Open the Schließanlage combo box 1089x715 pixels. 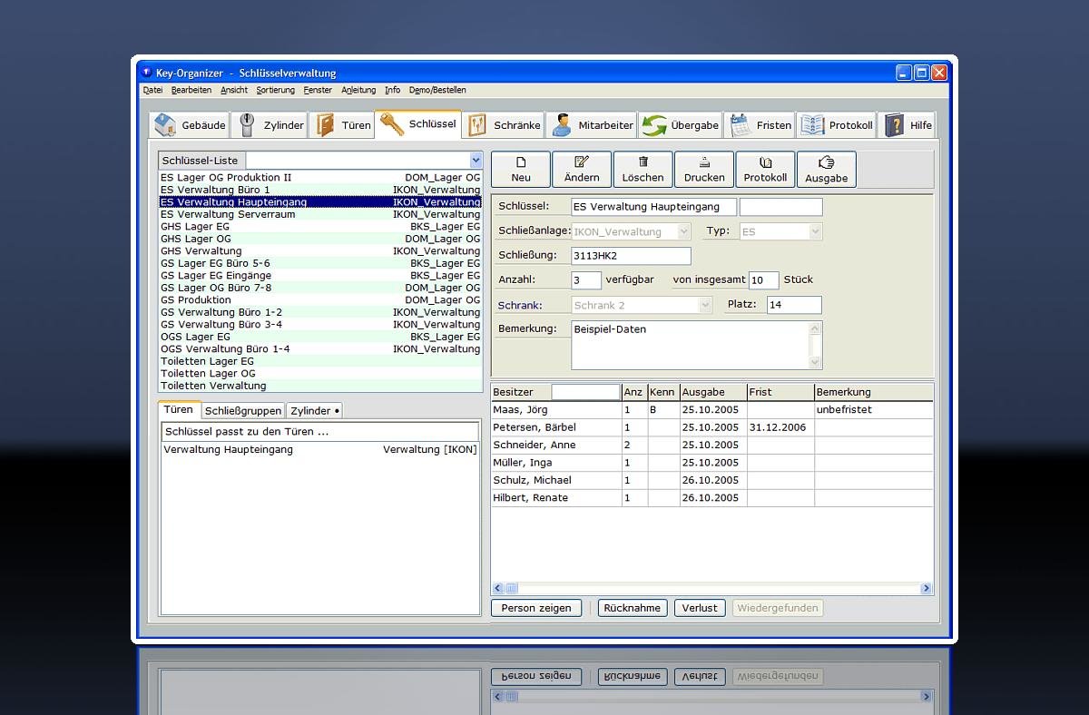[x=631, y=231]
